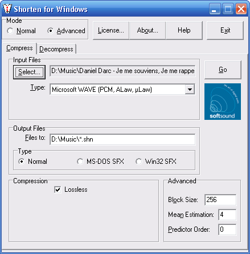This screenshot has width=250, height=254.
Task: Start compression with the Go button
Action: 223,70
